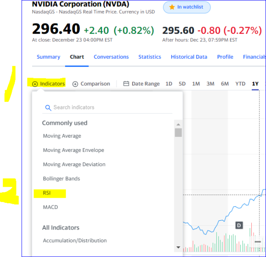
Task: Click the magnifier icon in search indicators
Action: pyautogui.click(x=48, y=108)
